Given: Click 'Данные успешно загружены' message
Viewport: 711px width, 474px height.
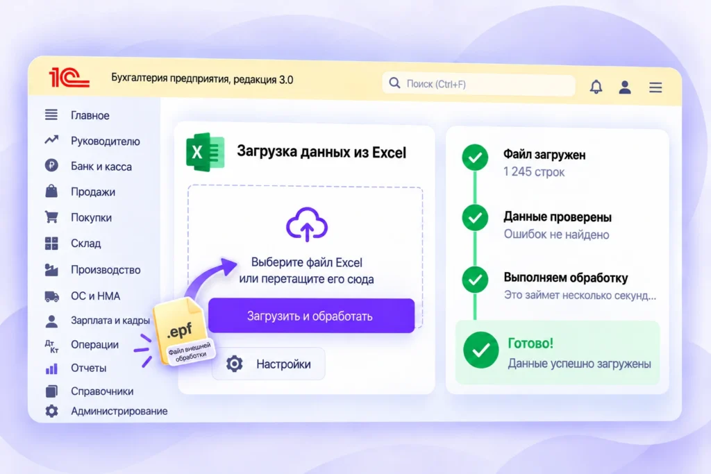Looking at the screenshot, I should click(580, 364).
